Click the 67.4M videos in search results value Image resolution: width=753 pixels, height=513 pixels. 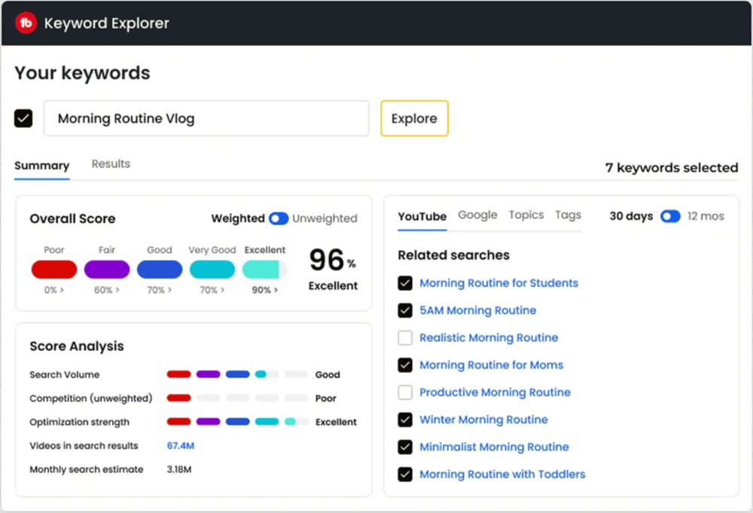pos(181,446)
